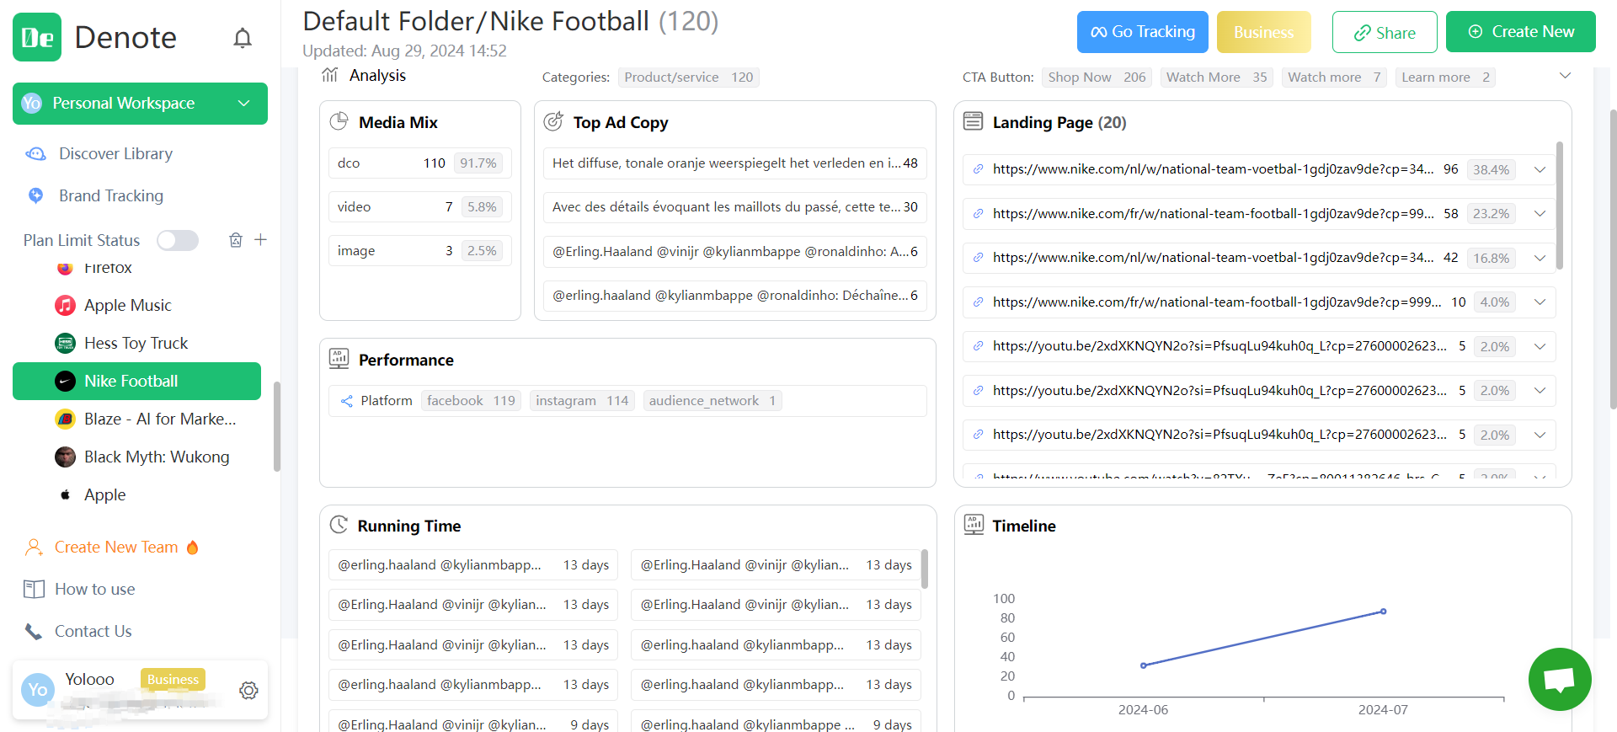The width and height of the screenshot is (1617, 732).
Task: Open the green chat support bubble
Action: pos(1559,679)
